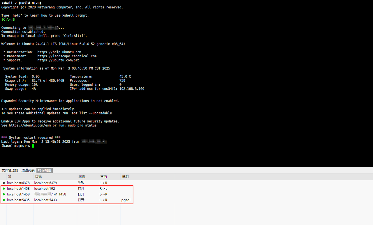373x225 pixels.
Task: Sort rules by the 目标 column header
Action: tap(38, 177)
